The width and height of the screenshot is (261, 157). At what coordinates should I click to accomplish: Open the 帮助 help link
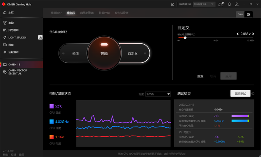(x=5, y=155)
